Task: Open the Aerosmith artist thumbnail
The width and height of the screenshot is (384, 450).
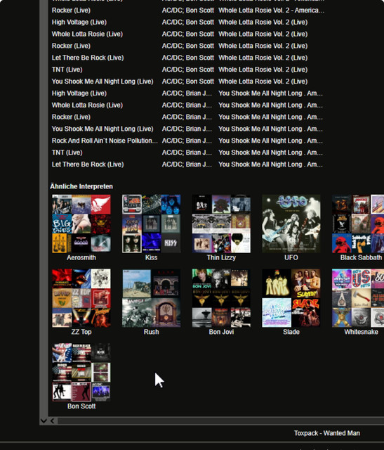Action: (x=81, y=224)
